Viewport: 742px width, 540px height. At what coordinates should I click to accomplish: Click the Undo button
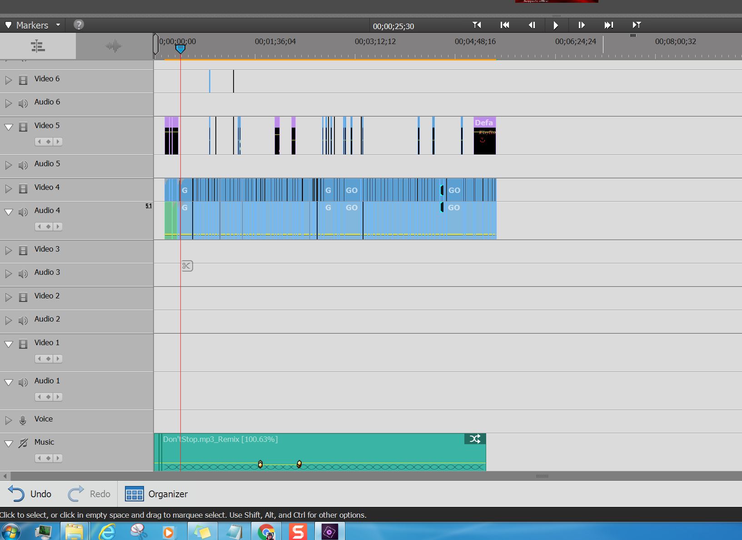pyautogui.click(x=30, y=494)
